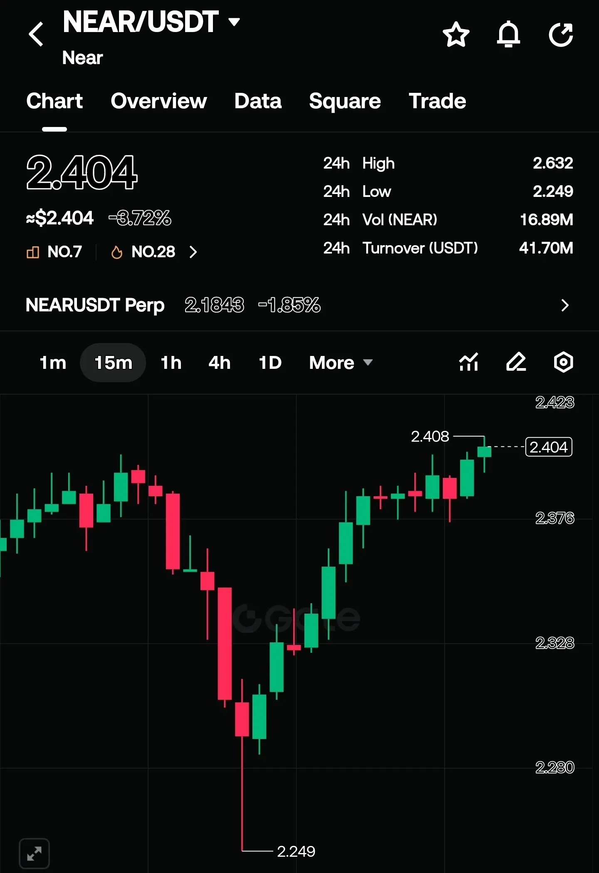Tap the 2.423 price axis label

pyautogui.click(x=554, y=402)
